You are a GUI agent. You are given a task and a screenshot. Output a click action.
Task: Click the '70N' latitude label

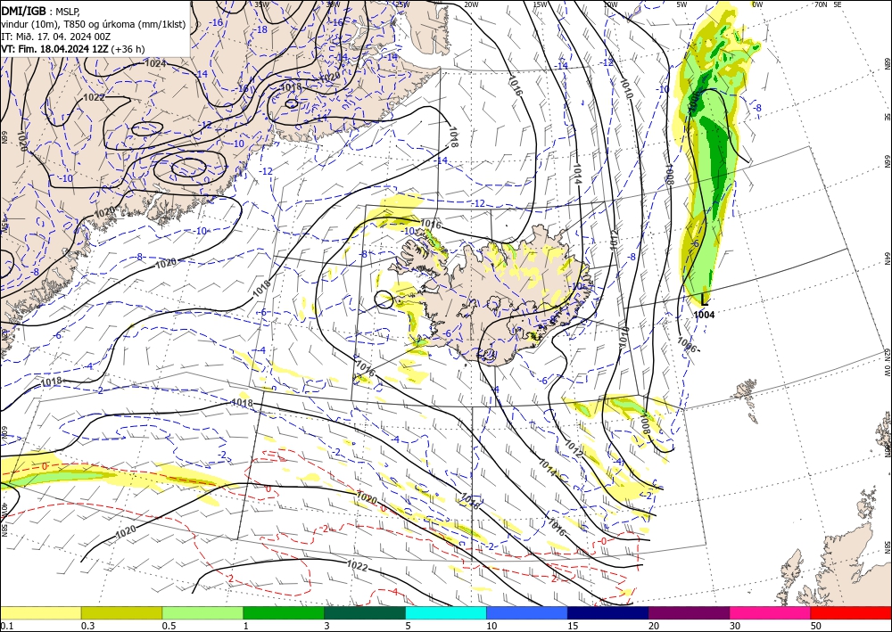[x=821, y=4]
